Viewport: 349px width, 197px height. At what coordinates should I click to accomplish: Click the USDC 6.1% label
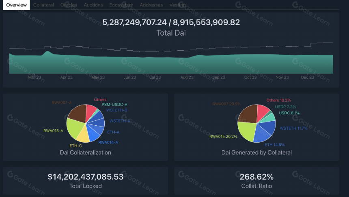coord(289,113)
